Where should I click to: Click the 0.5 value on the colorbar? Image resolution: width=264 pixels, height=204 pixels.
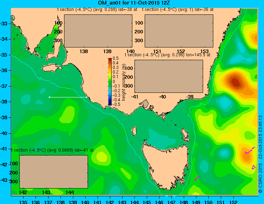pyautogui.click(x=115, y=58)
